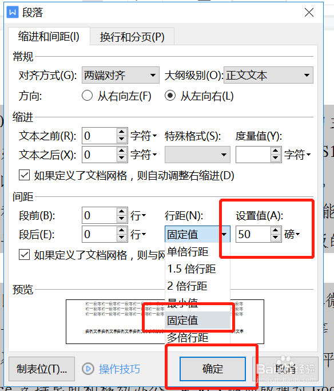Choose 最小值 from line spacing list
The image size is (334, 391).
[197, 303]
